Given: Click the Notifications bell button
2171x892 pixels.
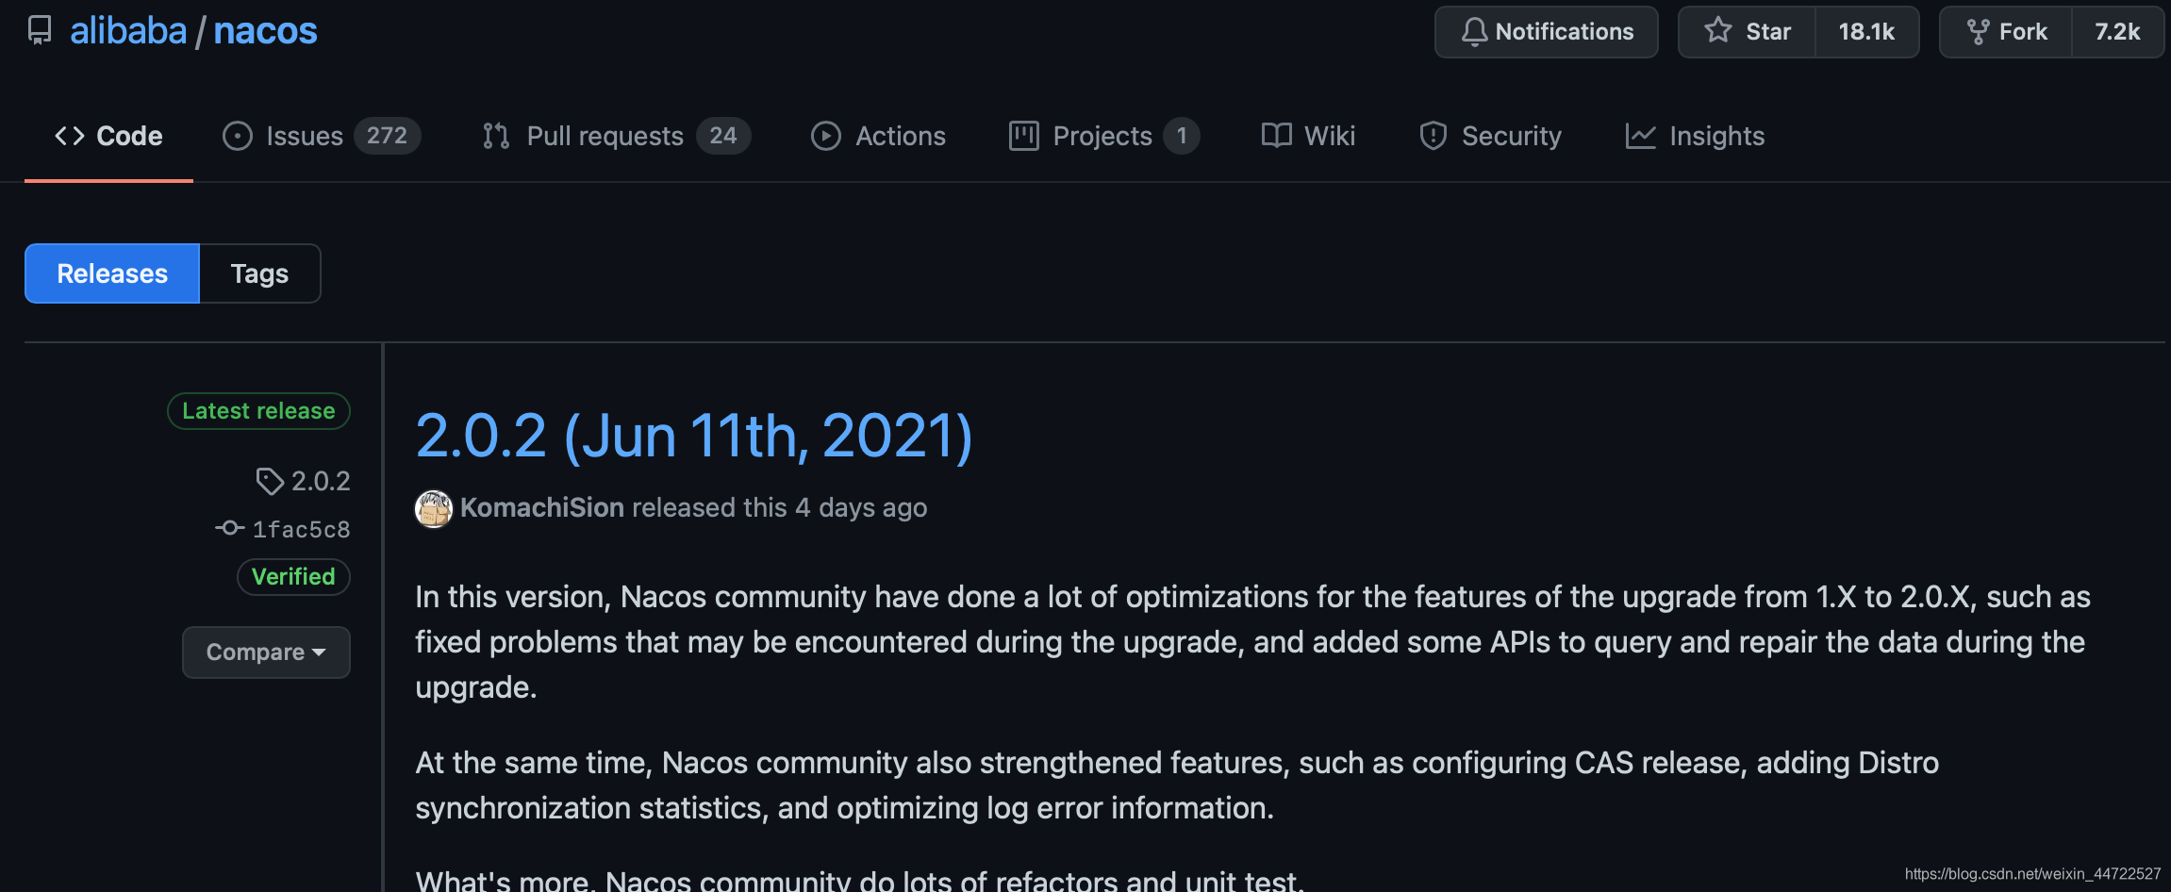Looking at the screenshot, I should coord(1546,32).
